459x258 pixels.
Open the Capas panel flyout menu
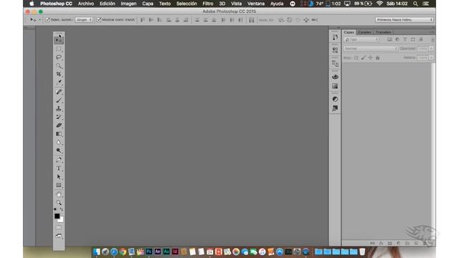[x=432, y=32]
